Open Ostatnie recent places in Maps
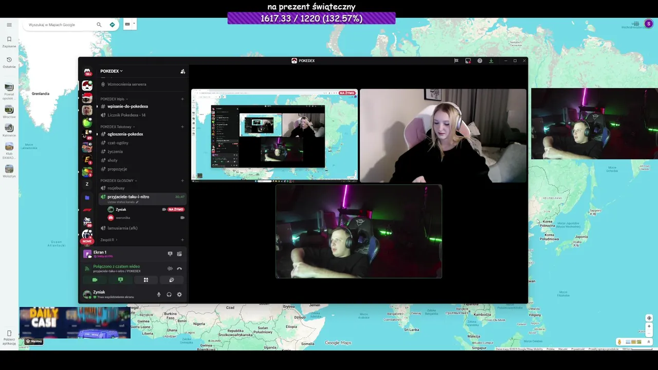Image resolution: width=658 pixels, height=370 pixels. pyautogui.click(x=9, y=62)
